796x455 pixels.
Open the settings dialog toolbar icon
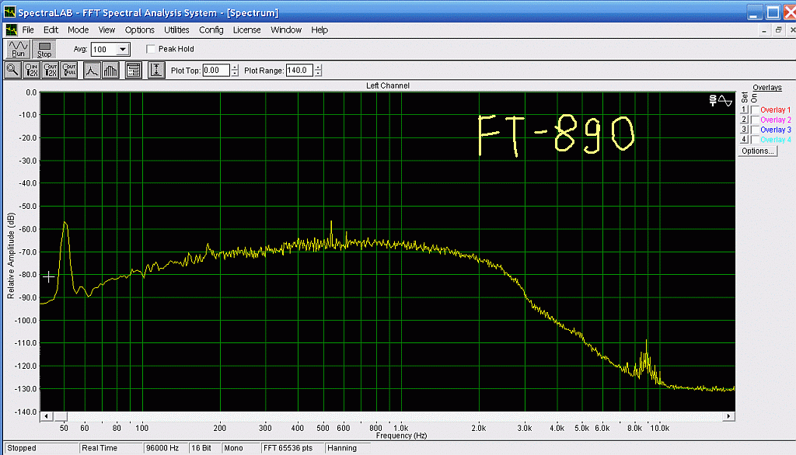[133, 71]
